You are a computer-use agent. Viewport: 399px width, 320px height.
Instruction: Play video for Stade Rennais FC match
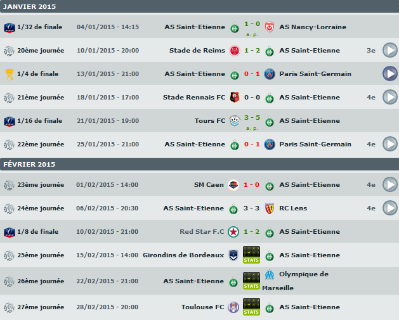[x=389, y=98]
